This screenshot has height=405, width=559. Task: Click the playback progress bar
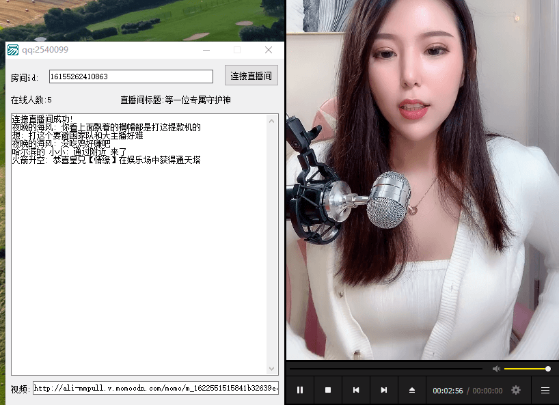coord(386,368)
